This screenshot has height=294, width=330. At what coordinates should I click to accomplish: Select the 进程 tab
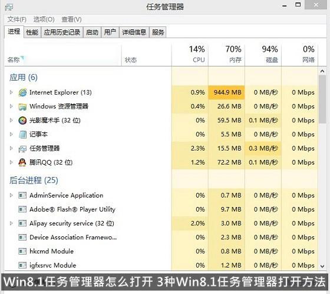(x=14, y=32)
